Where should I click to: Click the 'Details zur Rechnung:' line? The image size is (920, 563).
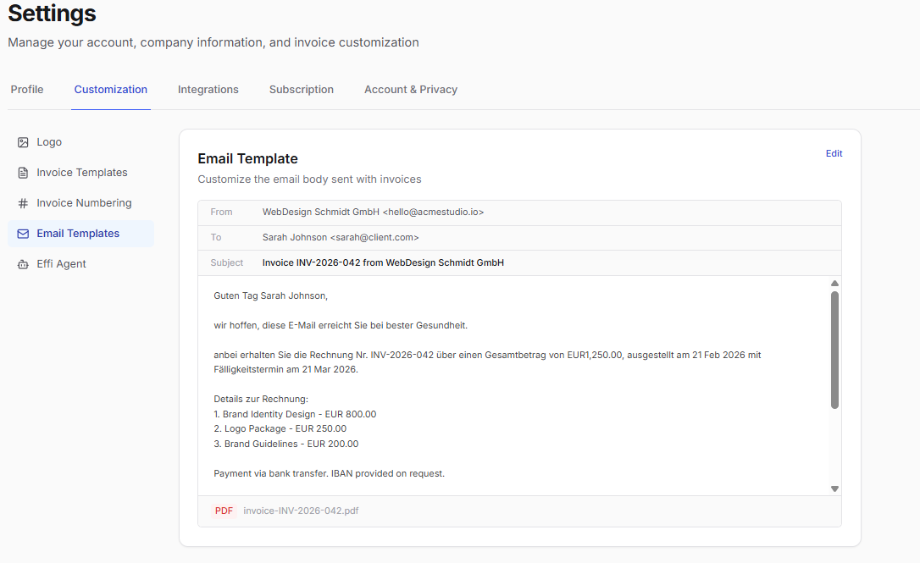[261, 400]
